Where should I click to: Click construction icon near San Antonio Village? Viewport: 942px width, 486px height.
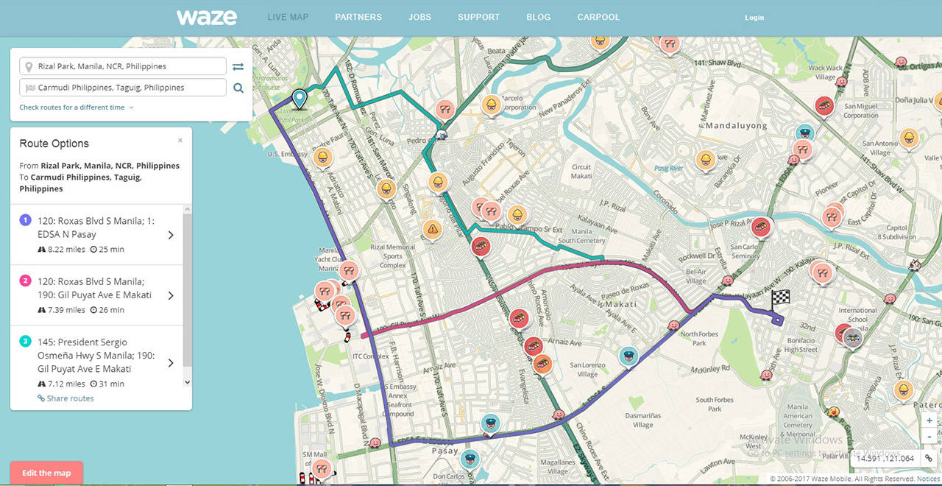[910, 138]
